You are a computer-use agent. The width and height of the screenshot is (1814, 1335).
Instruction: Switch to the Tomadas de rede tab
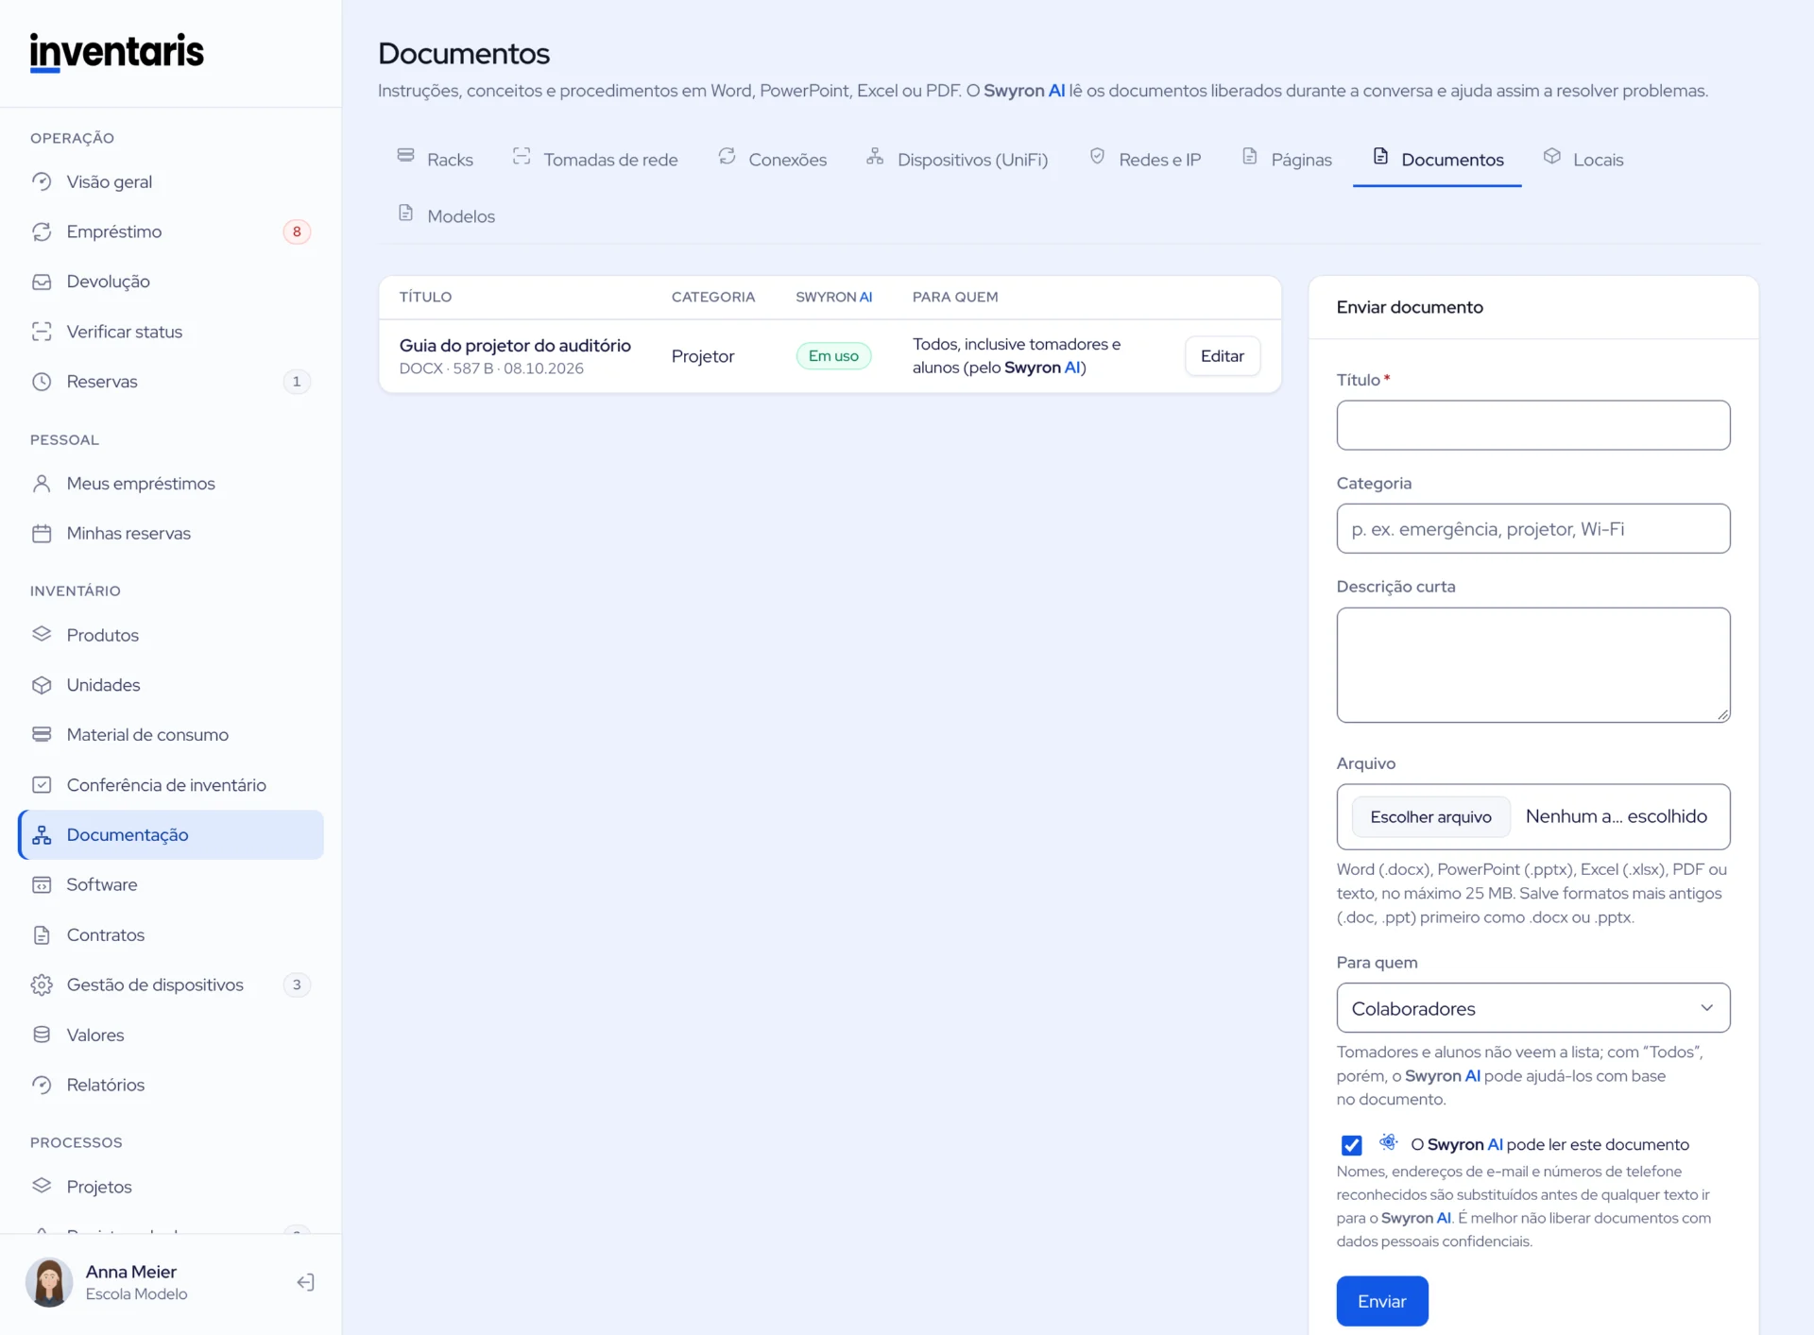coord(595,159)
